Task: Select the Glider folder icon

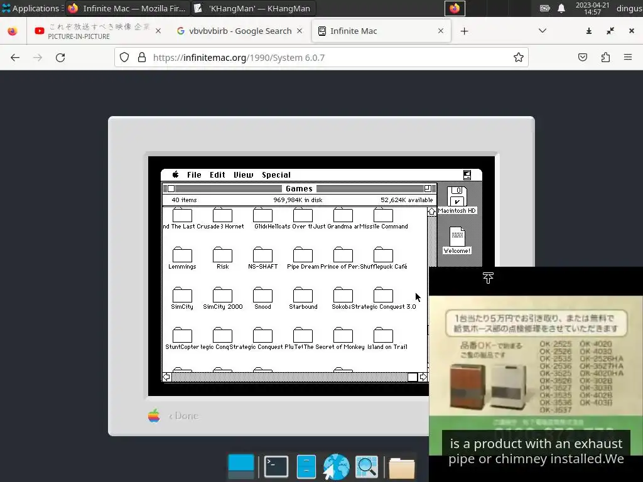Action: [263, 215]
